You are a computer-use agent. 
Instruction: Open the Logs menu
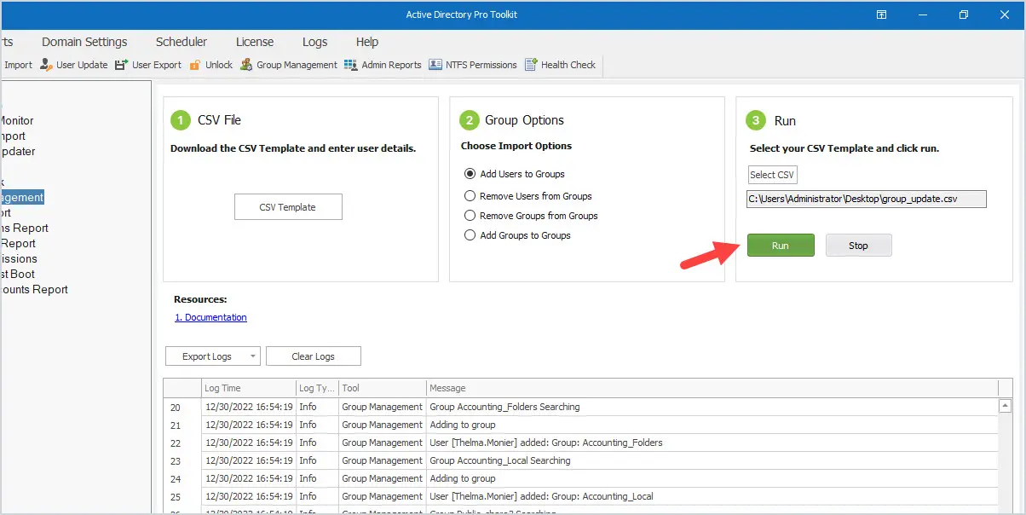pos(314,42)
